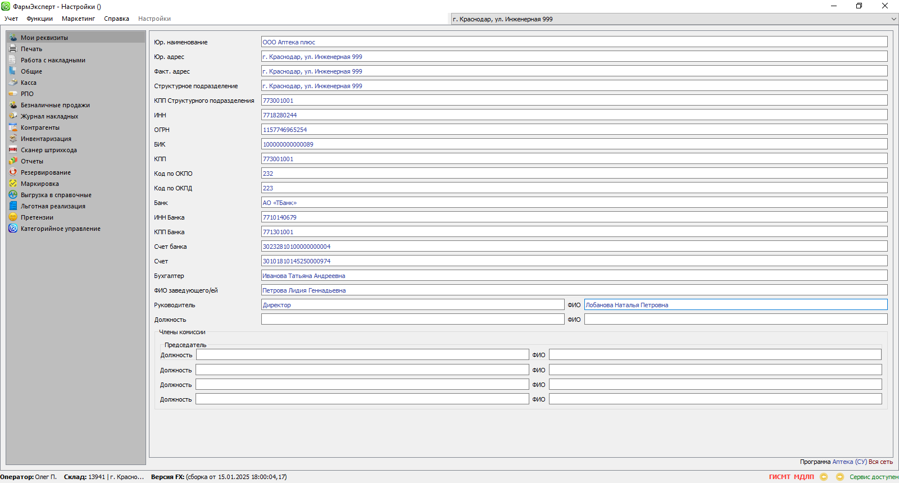Click the ГИСМТ status indicator
The height and width of the screenshot is (483, 899).
779,477
